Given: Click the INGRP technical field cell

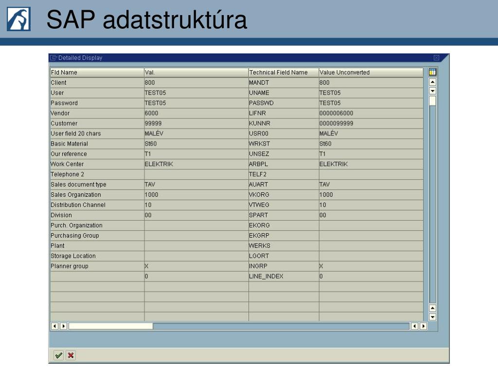Looking at the screenshot, I should (x=284, y=266).
